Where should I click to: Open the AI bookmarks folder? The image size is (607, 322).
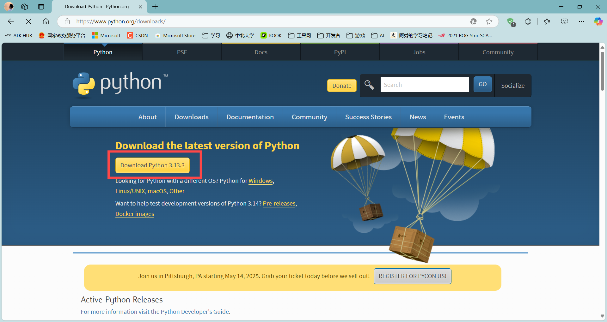[377, 35]
